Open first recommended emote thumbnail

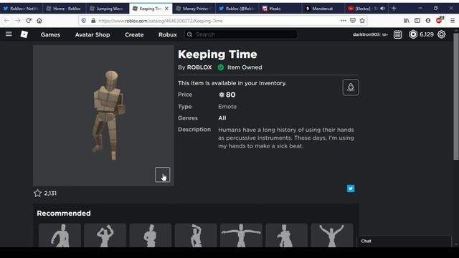[60, 236]
